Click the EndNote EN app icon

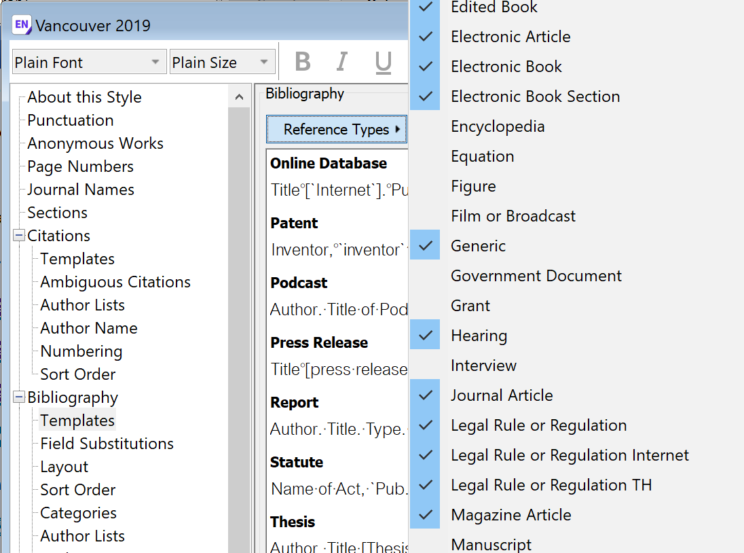(22, 24)
